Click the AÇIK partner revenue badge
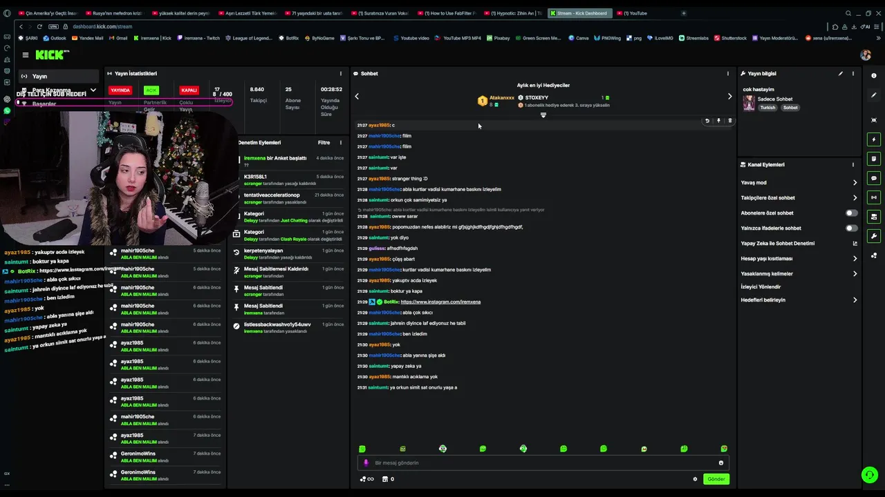This screenshot has height=497, width=885. click(x=151, y=90)
